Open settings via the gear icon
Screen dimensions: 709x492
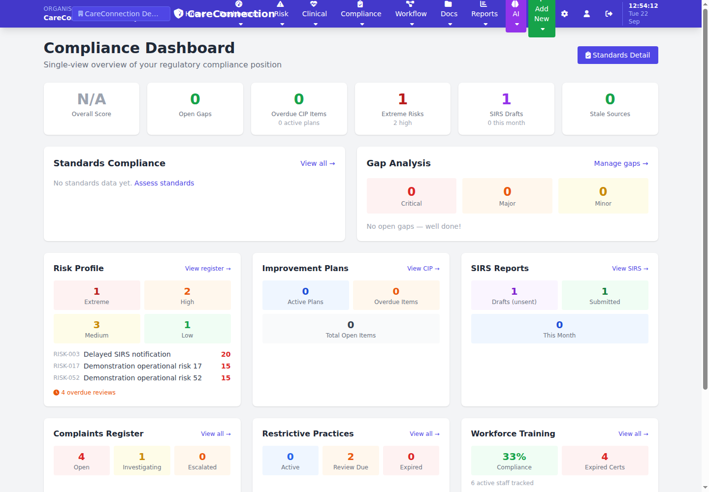click(x=565, y=14)
